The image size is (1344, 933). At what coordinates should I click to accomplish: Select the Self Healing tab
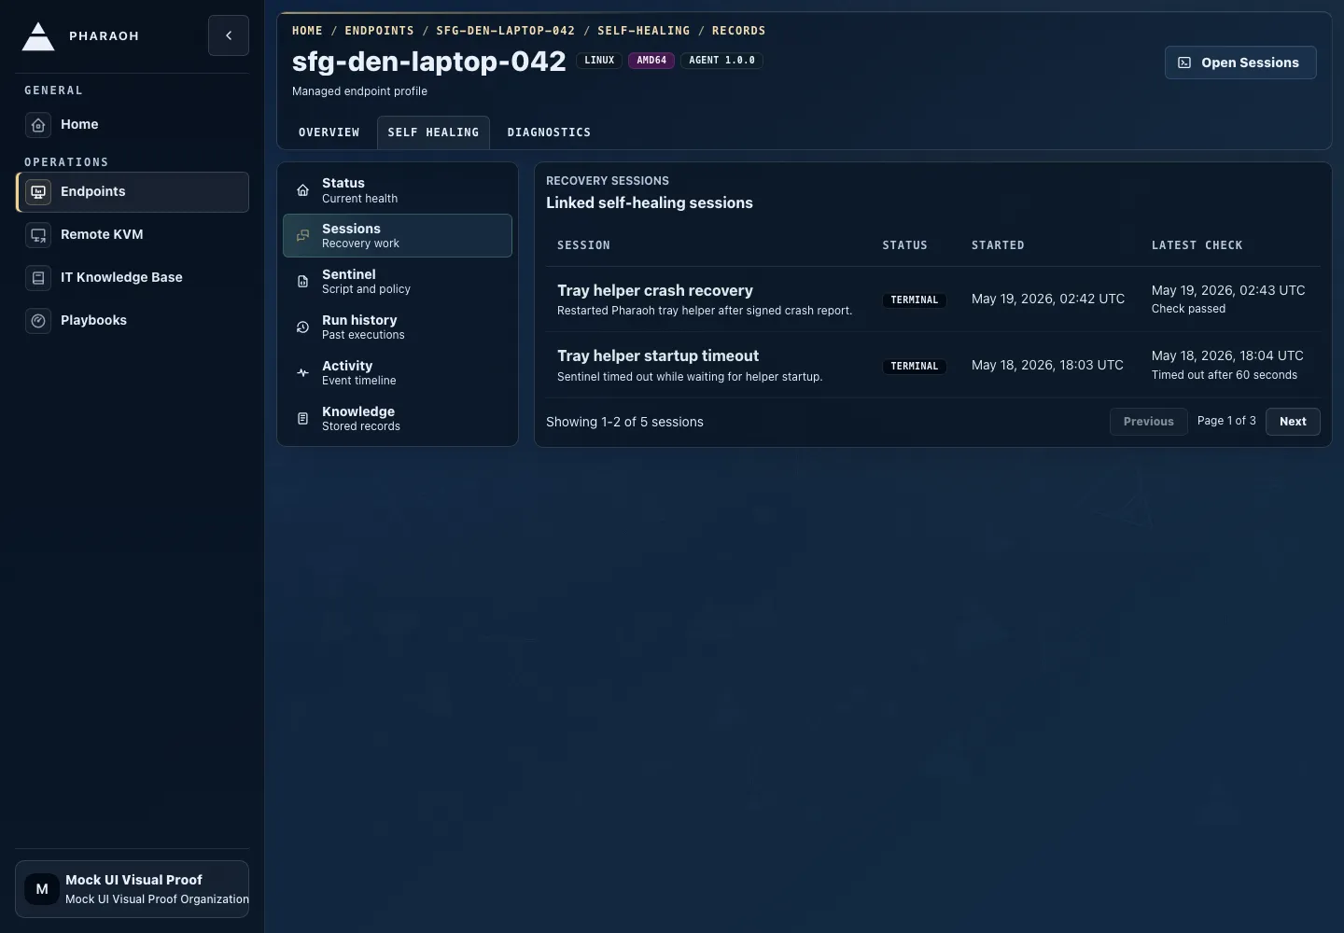[x=433, y=132]
